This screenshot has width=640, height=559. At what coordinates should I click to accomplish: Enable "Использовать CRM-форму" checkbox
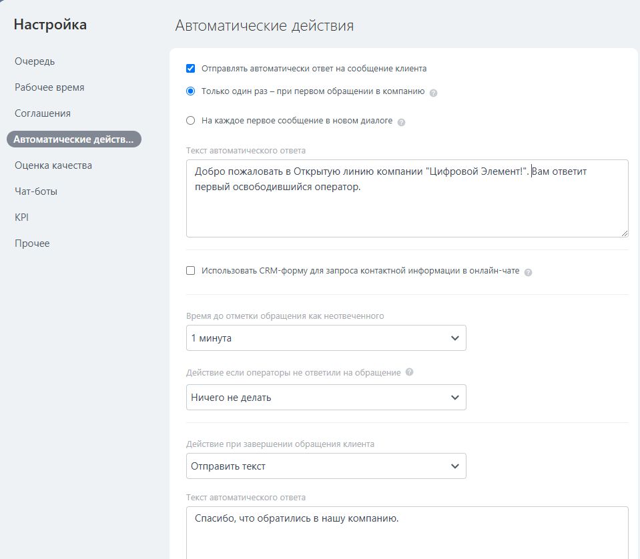(x=191, y=271)
